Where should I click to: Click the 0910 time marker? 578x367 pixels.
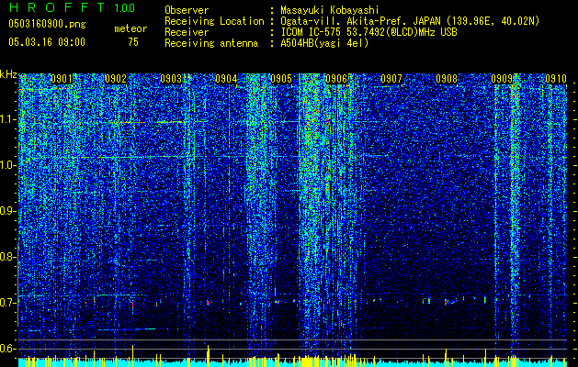556,79
